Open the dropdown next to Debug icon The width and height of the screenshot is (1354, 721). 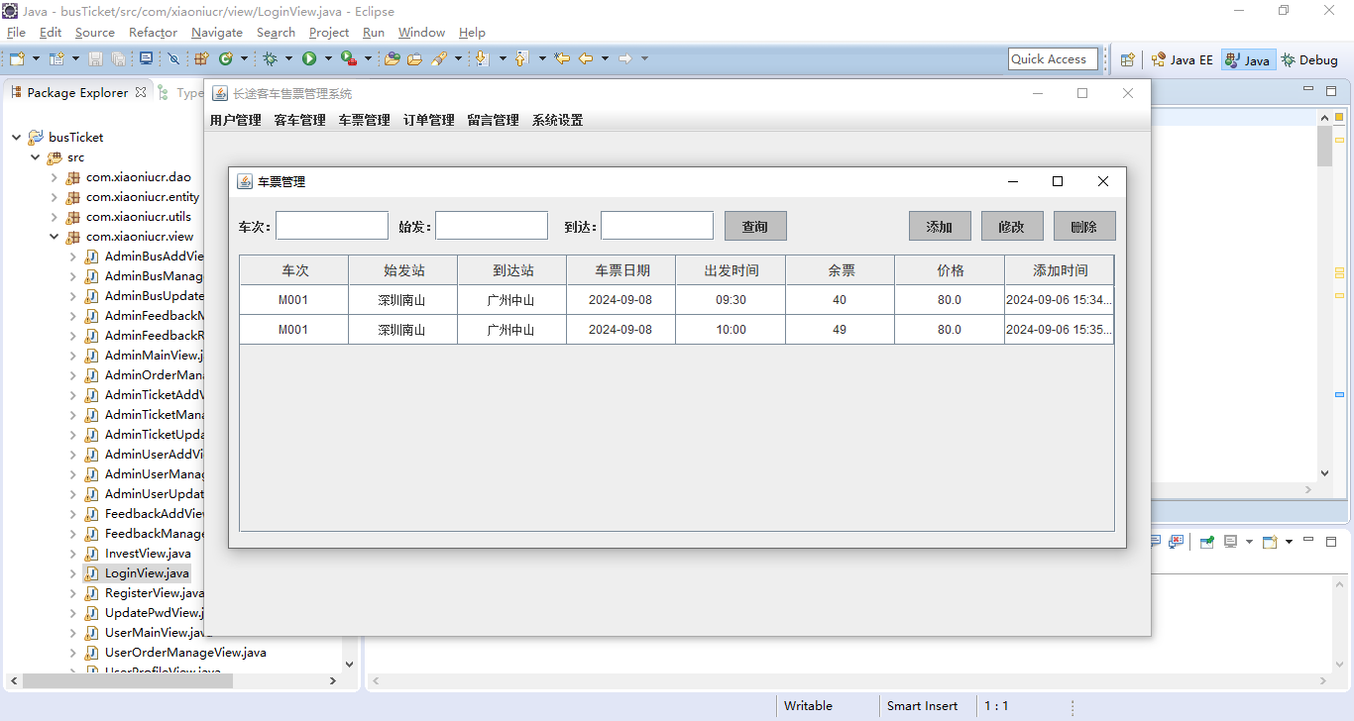pos(288,59)
